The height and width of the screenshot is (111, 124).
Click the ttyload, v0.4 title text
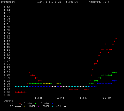99,2
